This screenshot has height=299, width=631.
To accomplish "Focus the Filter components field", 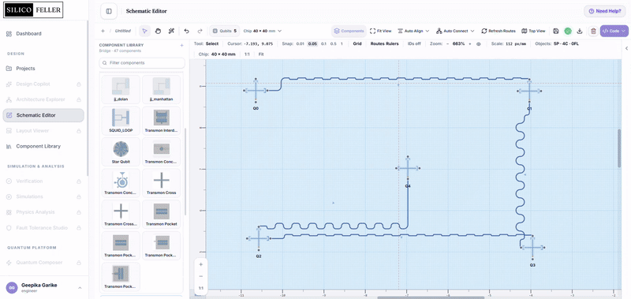I will coord(142,63).
